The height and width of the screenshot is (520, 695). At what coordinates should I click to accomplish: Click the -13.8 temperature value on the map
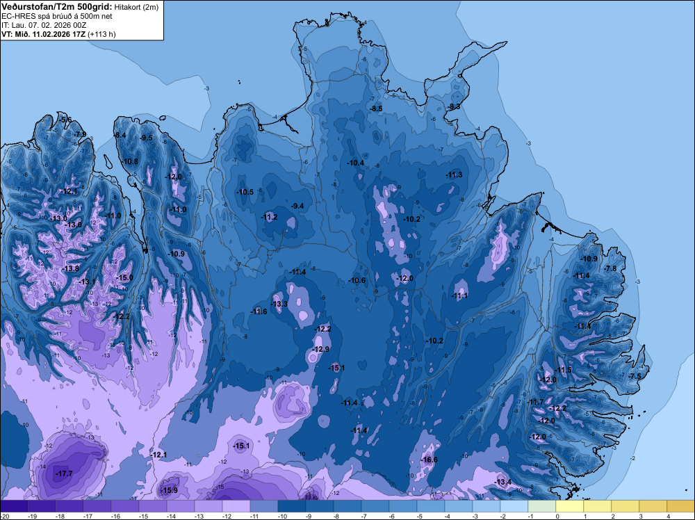coord(70,268)
